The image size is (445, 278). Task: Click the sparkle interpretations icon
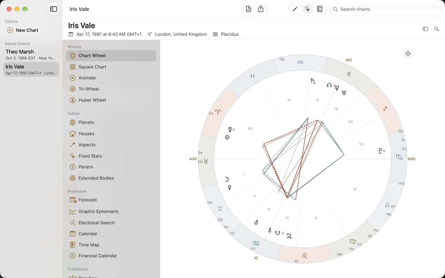pos(307,9)
